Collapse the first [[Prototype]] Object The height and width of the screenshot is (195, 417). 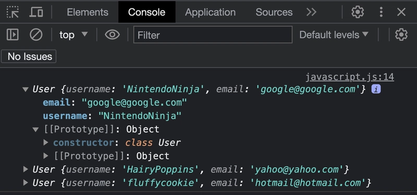(35, 129)
